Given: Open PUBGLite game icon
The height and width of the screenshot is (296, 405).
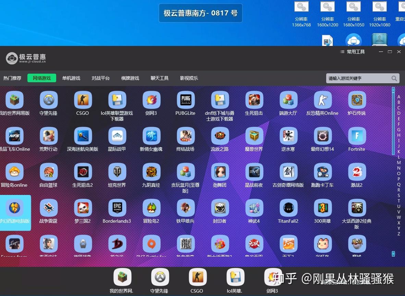Looking at the screenshot, I should click(x=185, y=100).
